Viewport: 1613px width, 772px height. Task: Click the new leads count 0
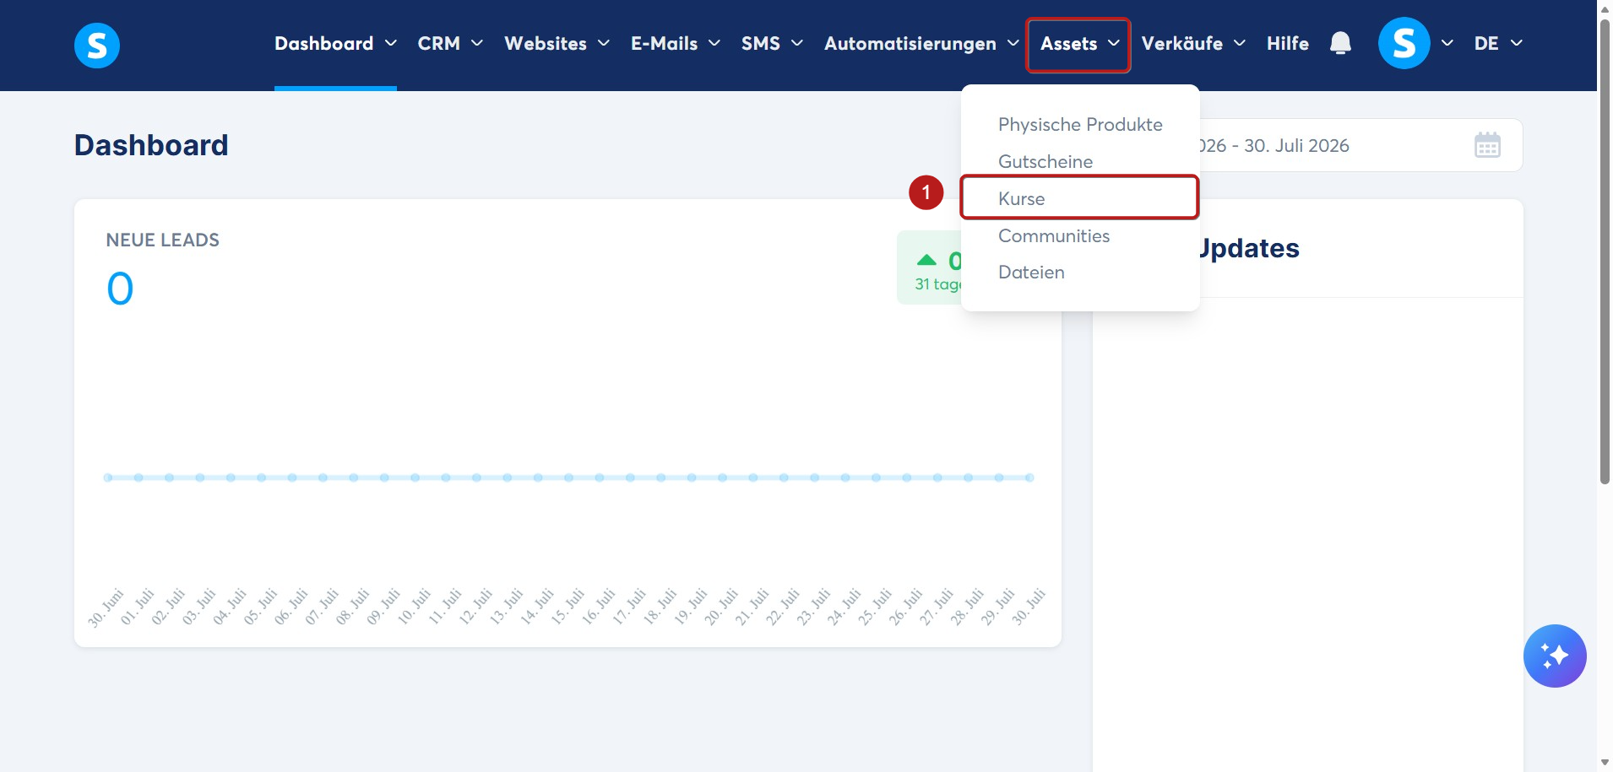click(120, 289)
